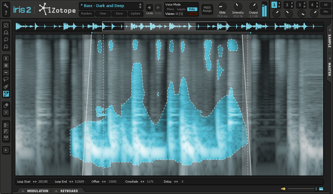Open settings with the wrench icon
The image size is (333, 194).
(x=6, y=5)
